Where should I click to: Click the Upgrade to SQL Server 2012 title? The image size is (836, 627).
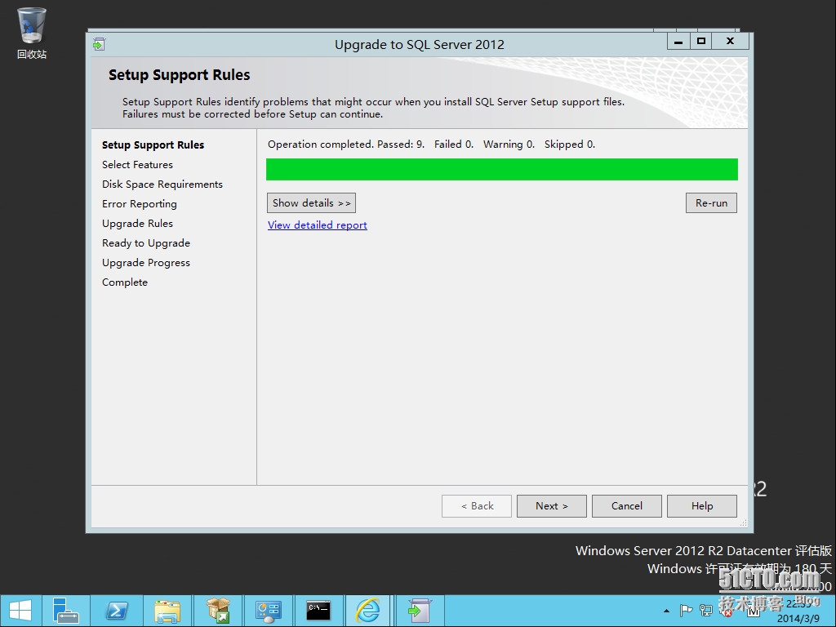[420, 45]
